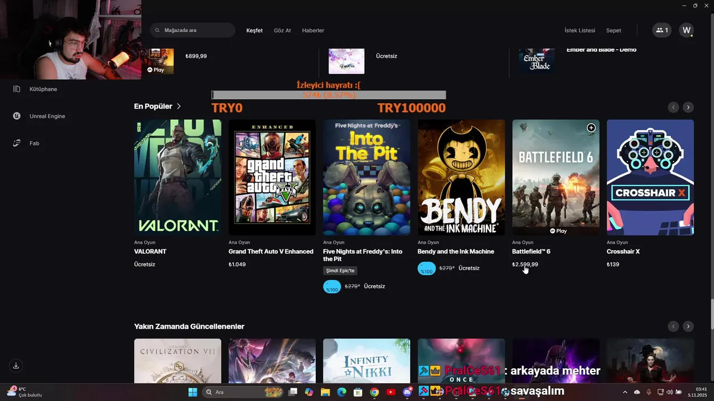This screenshot has width=714, height=401.
Task: Open the Bendy and the Ink Machine cover
Action: tap(461, 177)
